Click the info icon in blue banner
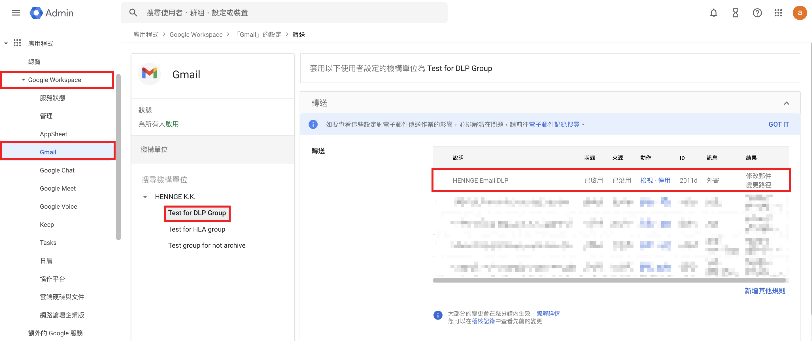Image resolution: width=812 pixels, height=341 pixels. pos(313,124)
